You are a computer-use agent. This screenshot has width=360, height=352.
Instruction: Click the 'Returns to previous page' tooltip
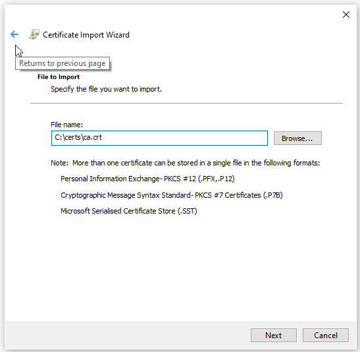coord(63,63)
